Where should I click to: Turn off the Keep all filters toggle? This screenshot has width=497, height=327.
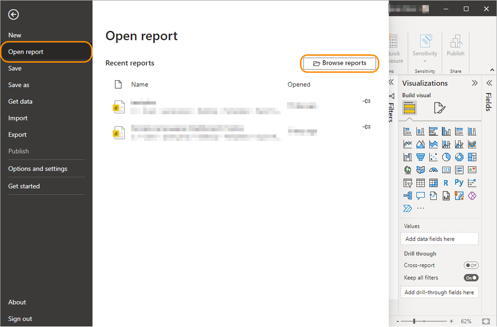click(x=471, y=278)
